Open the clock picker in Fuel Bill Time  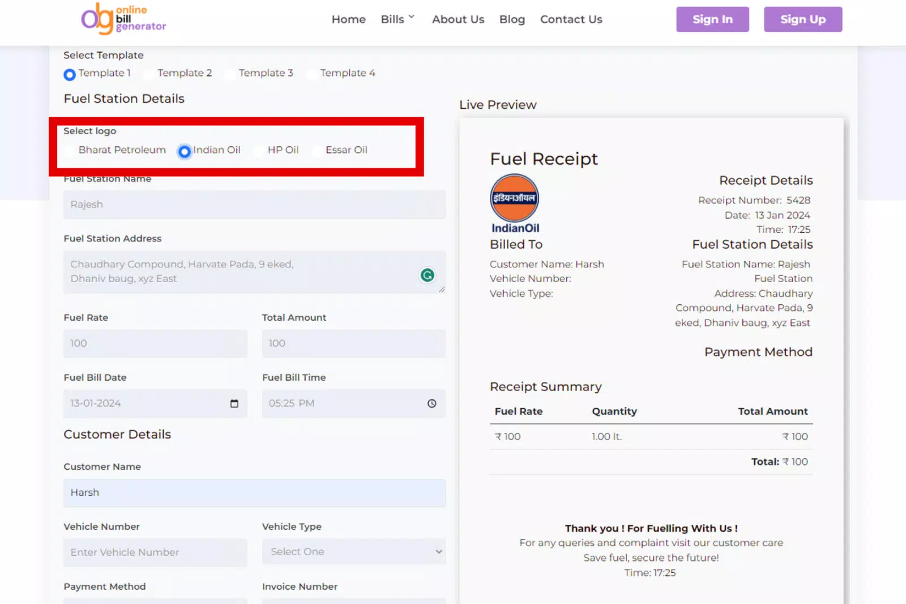pos(431,403)
